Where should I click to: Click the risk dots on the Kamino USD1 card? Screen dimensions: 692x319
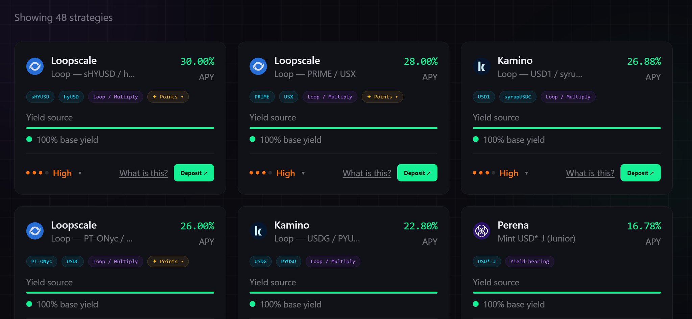[x=484, y=173]
